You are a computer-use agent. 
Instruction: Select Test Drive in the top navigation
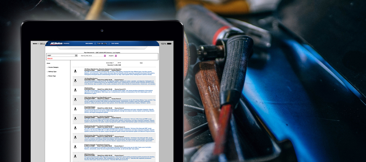[x=115, y=43]
